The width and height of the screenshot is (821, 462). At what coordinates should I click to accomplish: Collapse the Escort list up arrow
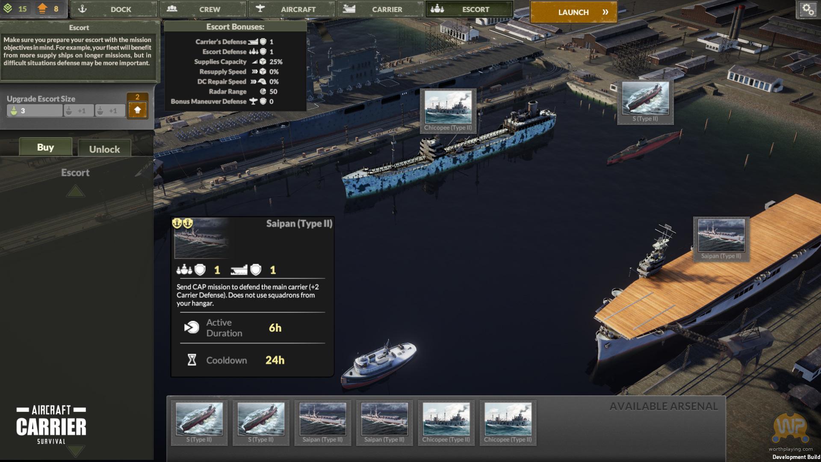pos(75,191)
